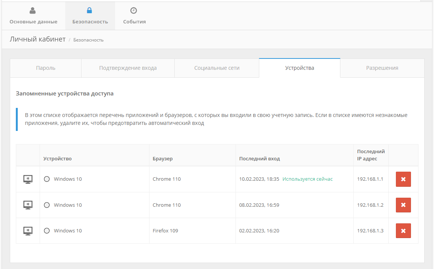Screen dimensions: 434x269
Task: Click the lock icon above Безопасность
Action: click(89, 11)
